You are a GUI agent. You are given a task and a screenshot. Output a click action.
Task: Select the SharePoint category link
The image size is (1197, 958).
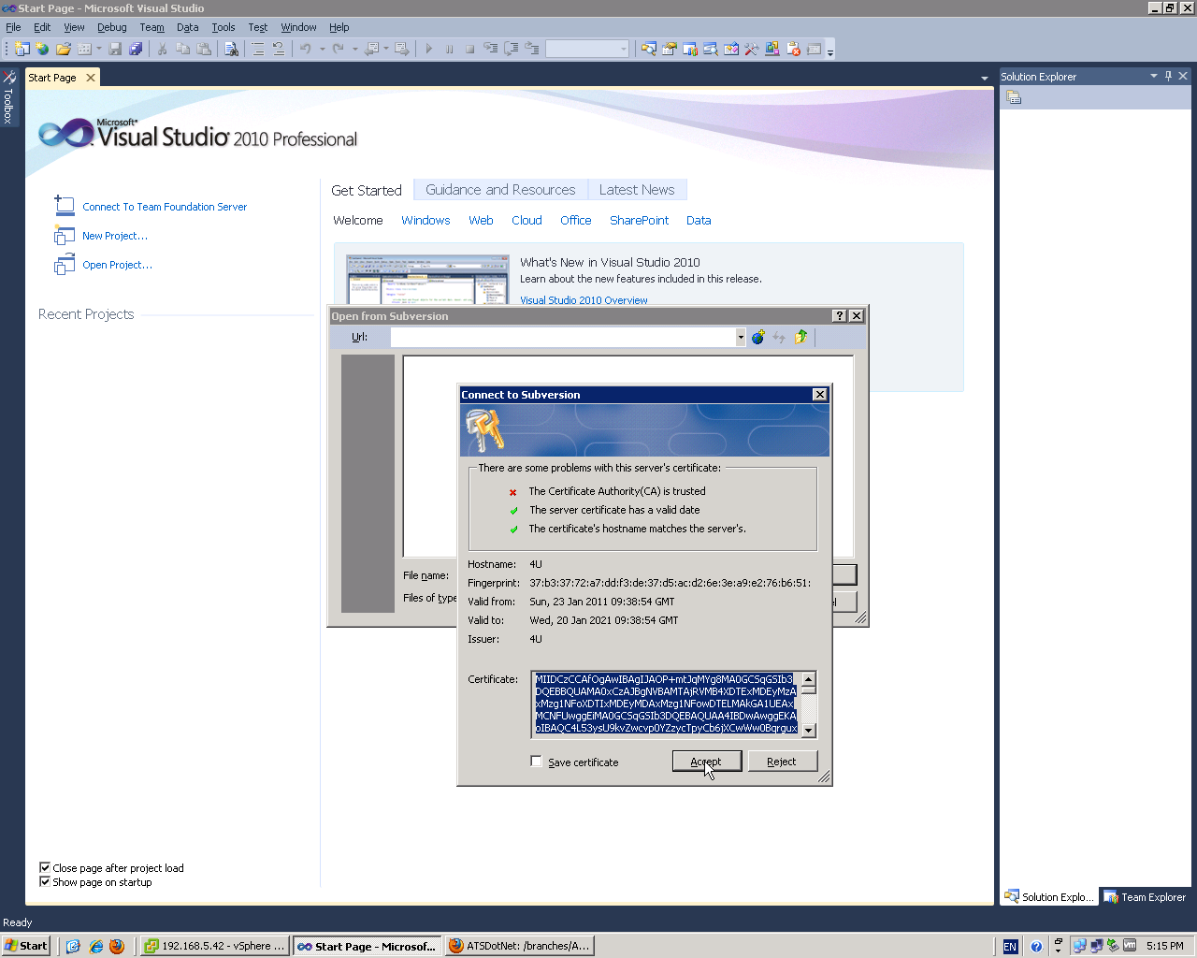(x=639, y=221)
